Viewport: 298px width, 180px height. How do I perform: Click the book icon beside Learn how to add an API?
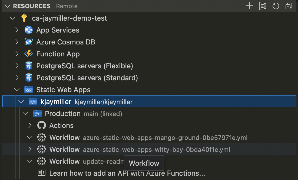click(x=42, y=173)
